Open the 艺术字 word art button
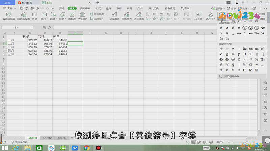 click(210, 16)
